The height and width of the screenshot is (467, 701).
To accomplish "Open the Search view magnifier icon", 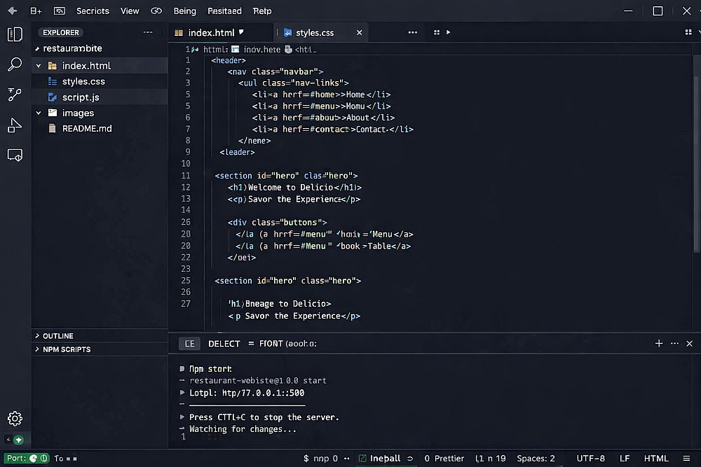I will click(15, 64).
